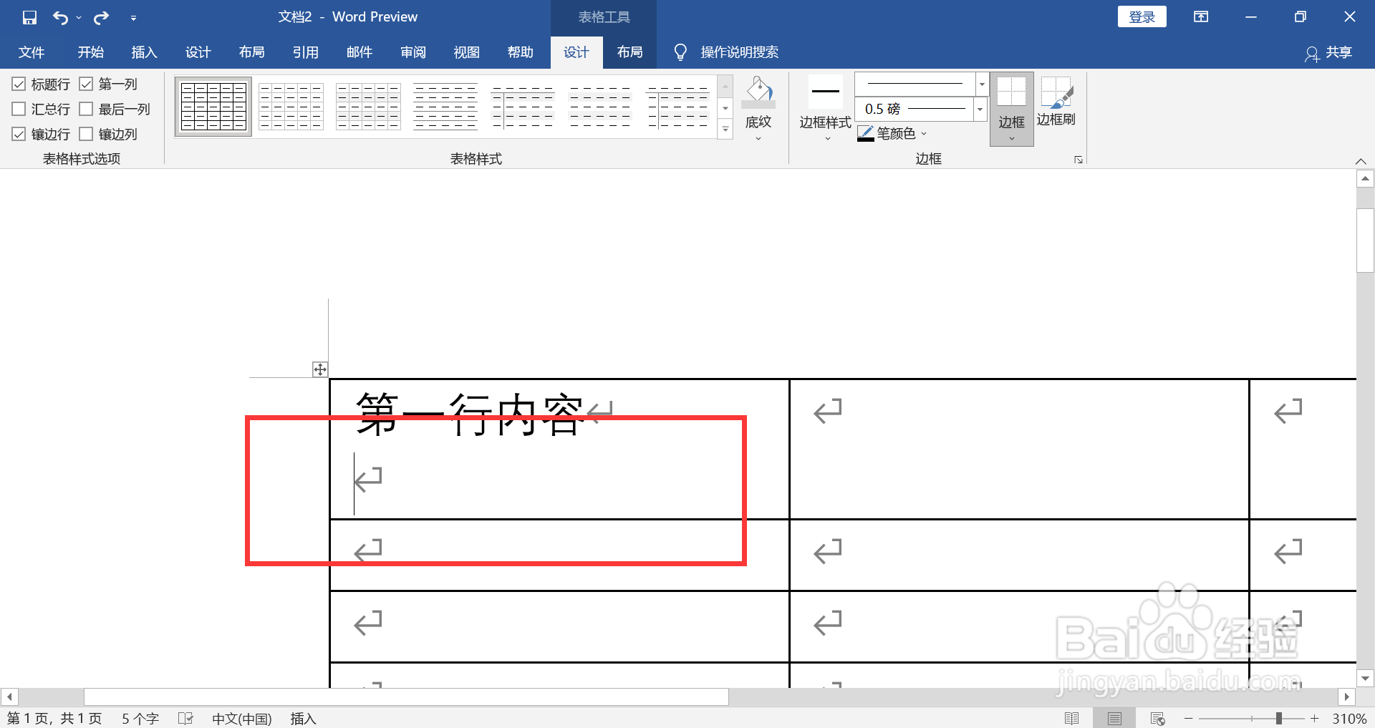
Task: Click the spelling check icon in status bar
Action: click(185, 718)
